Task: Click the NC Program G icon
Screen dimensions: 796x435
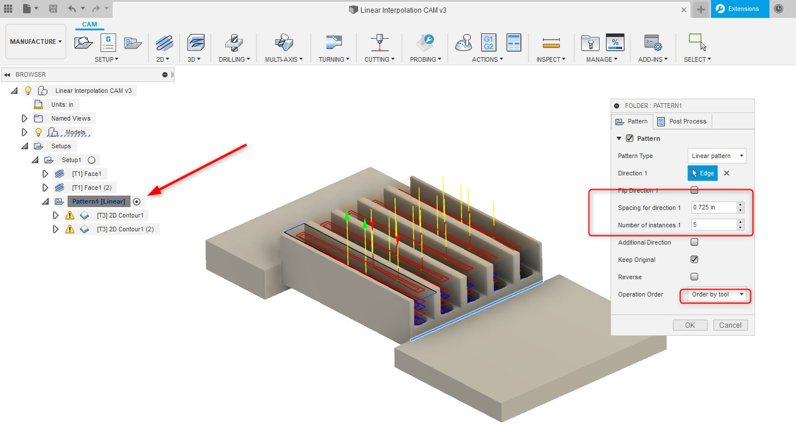Action: coord(108,43)
